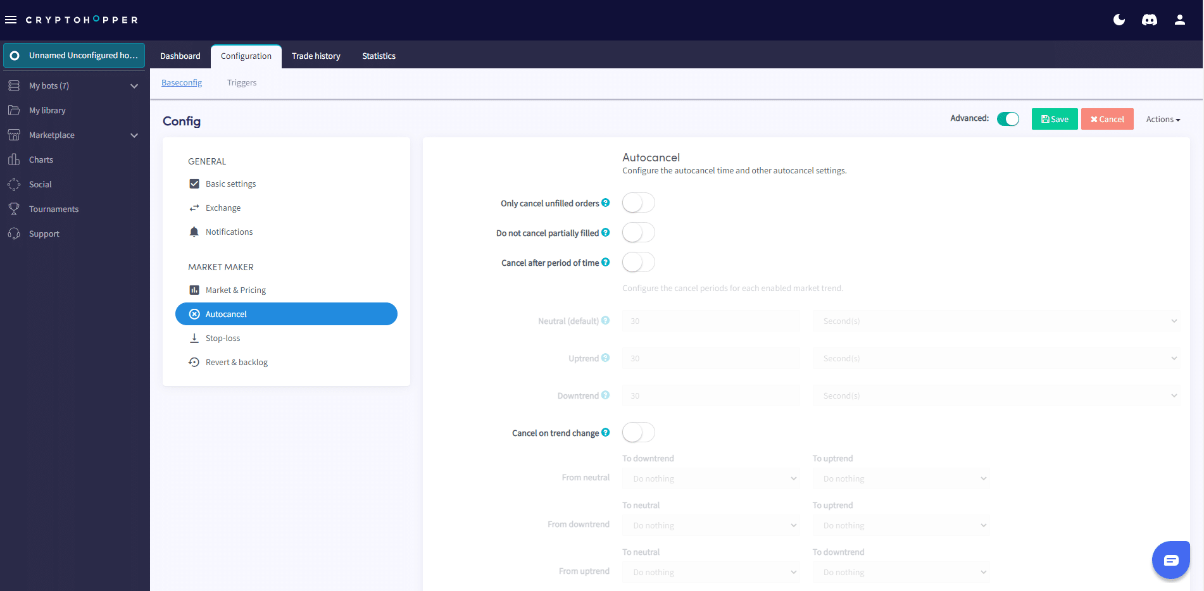Open the Actions dropdown

click(1163, 119)
